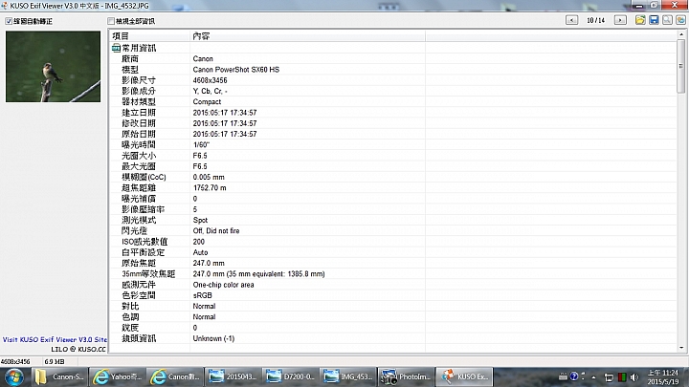Select the Off, Did not fire value
The image size is (689, 387).
216,231
